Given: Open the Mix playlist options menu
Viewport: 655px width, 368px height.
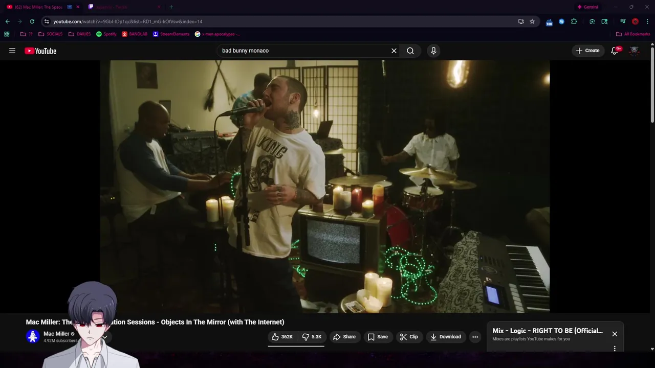Looking at the screenshot, I should pyautogui.click(x=615, y=349).
